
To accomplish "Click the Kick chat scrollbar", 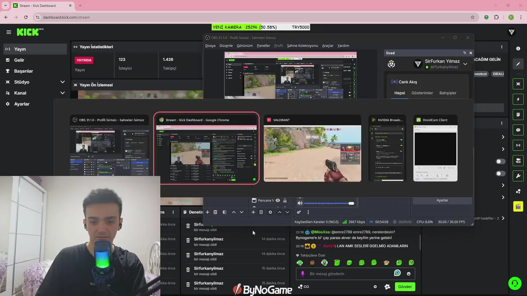I will (x=420, y=242).
